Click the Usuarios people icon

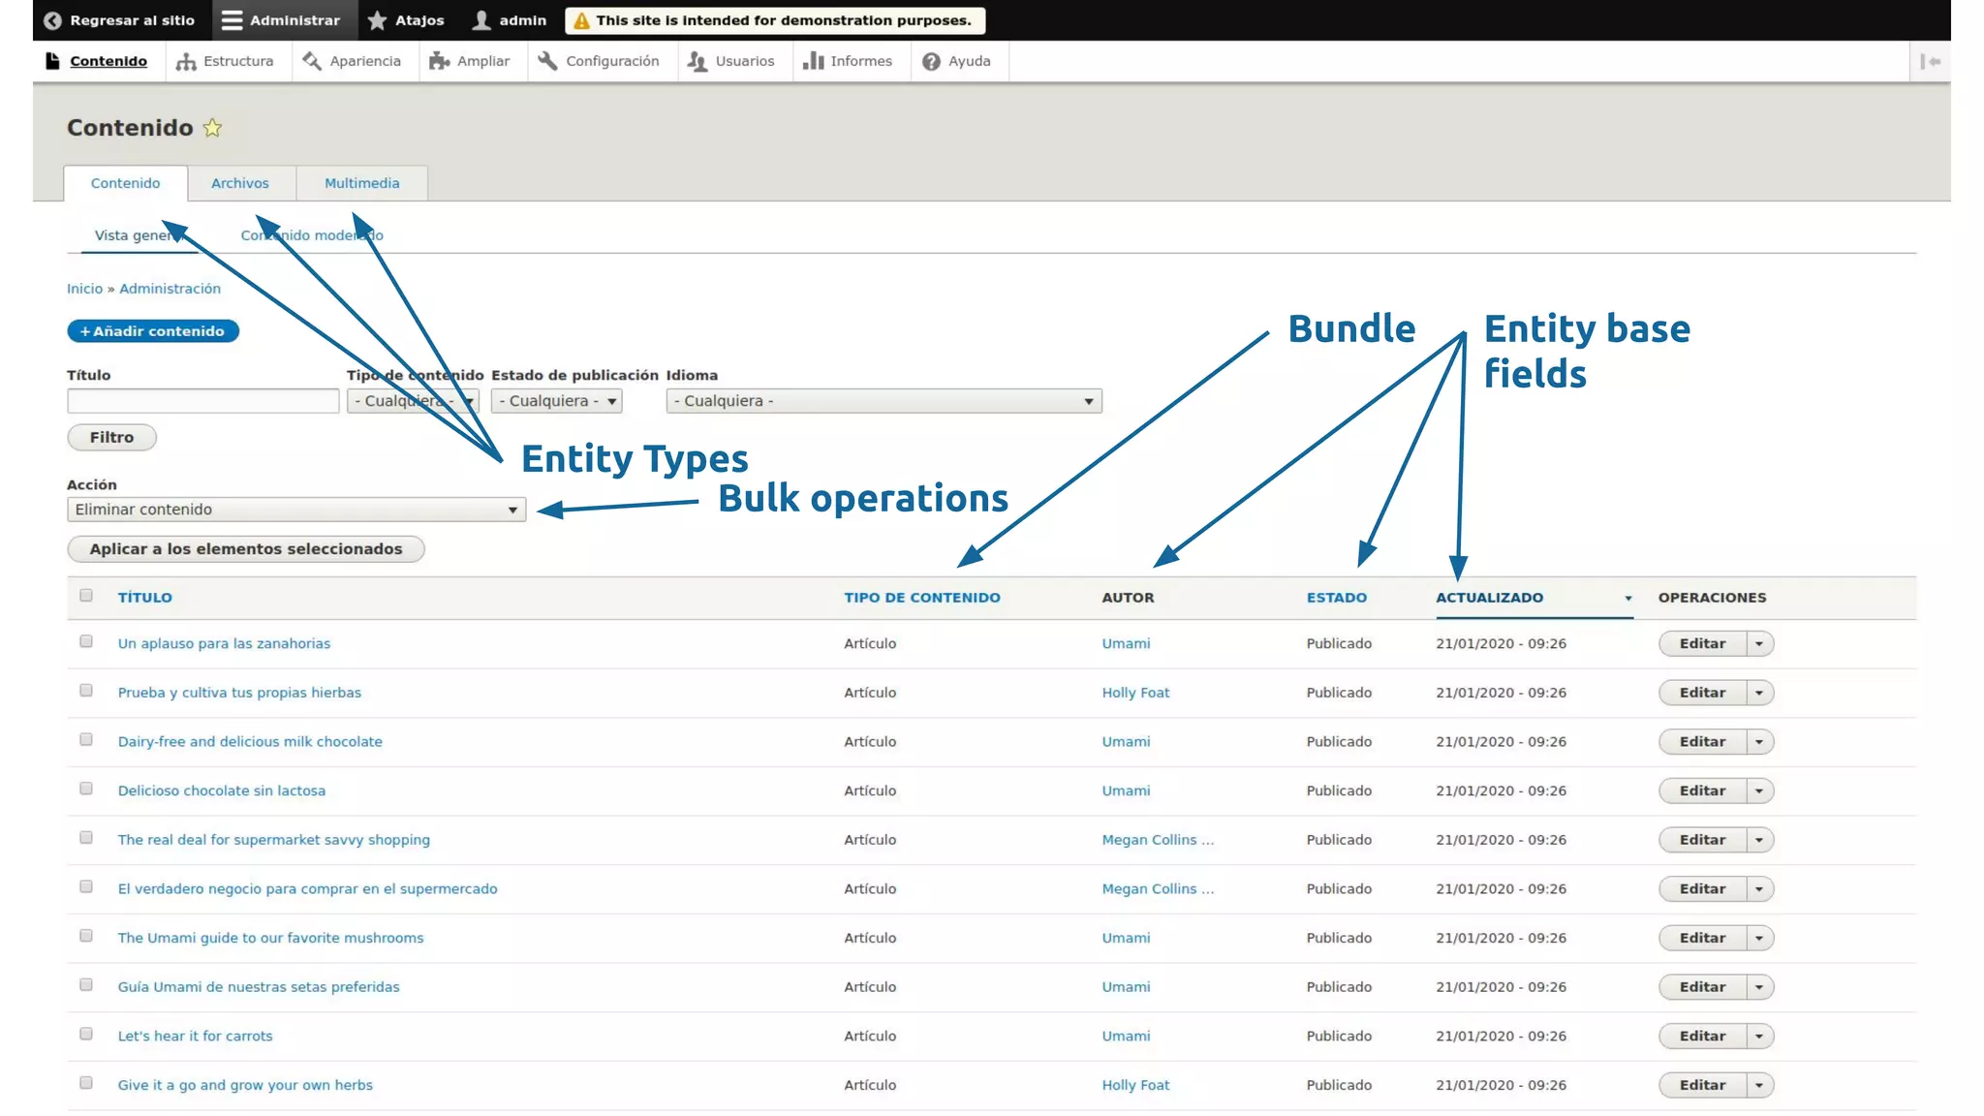pyautogui.click(x=697, y=62)
